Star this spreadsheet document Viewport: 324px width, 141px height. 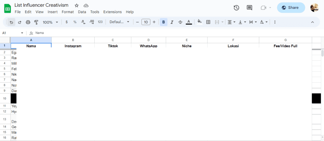click(76, 6)
